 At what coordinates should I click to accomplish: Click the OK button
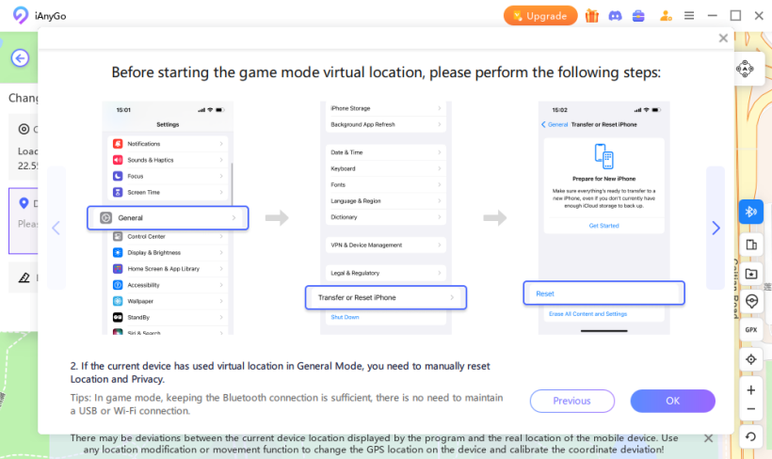pyautogui.click(x=672, y=401)
